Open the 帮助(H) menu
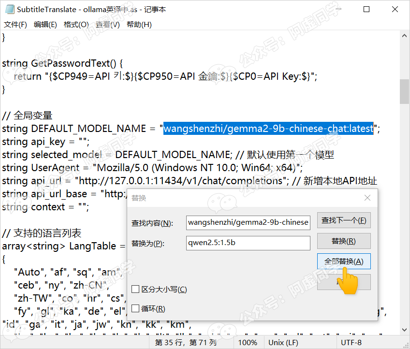Image resolution: width=410 pixels, height=349 pixels. pyautogui.click(x=139, y=25)
